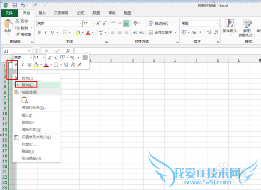Click in the formula bar input
The image size is (261, 190).
point(168,51)
